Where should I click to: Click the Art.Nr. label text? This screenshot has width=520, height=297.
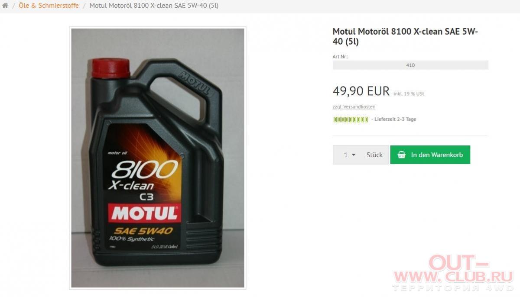pyautogui.click(x=340, y=57)
